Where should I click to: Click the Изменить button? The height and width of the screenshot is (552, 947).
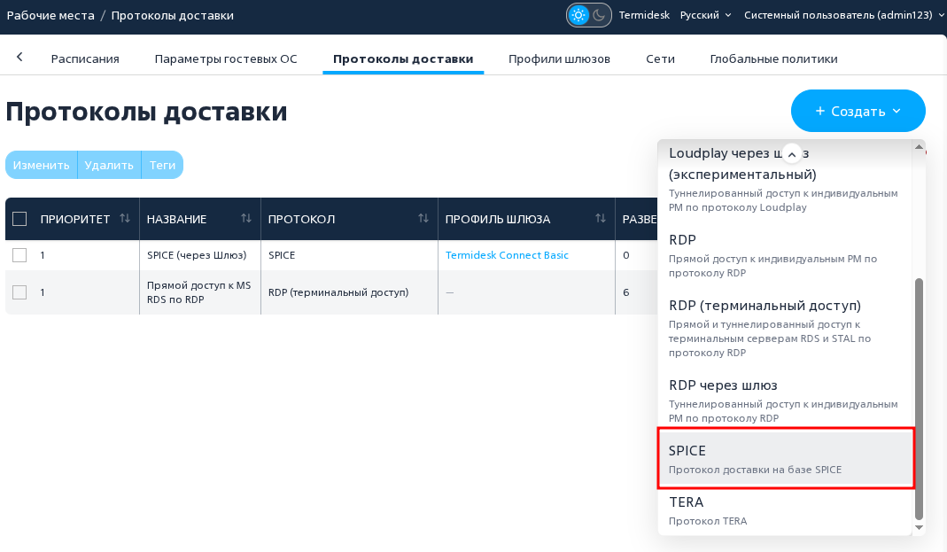pos(41,165)
